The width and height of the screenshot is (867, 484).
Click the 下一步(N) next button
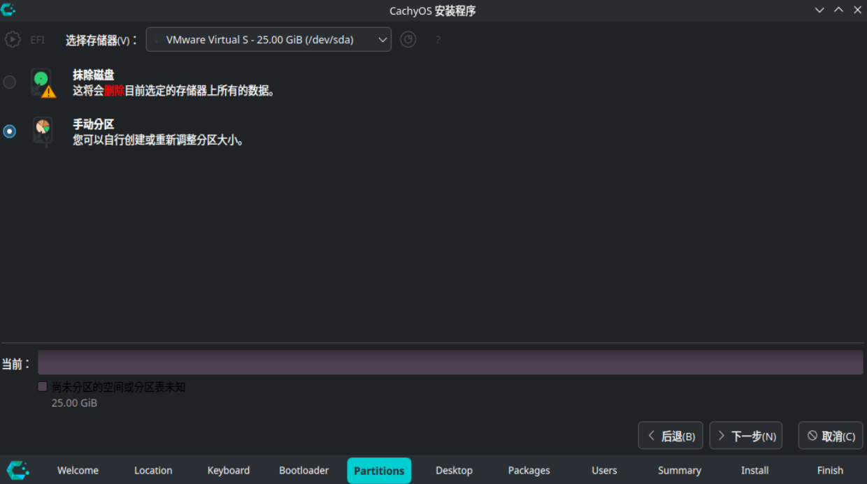point(745,436)
